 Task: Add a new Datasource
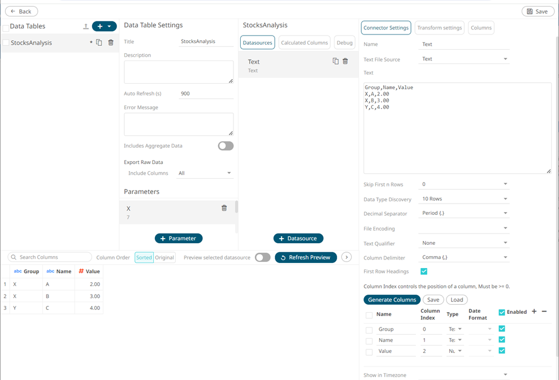[298, 238]
